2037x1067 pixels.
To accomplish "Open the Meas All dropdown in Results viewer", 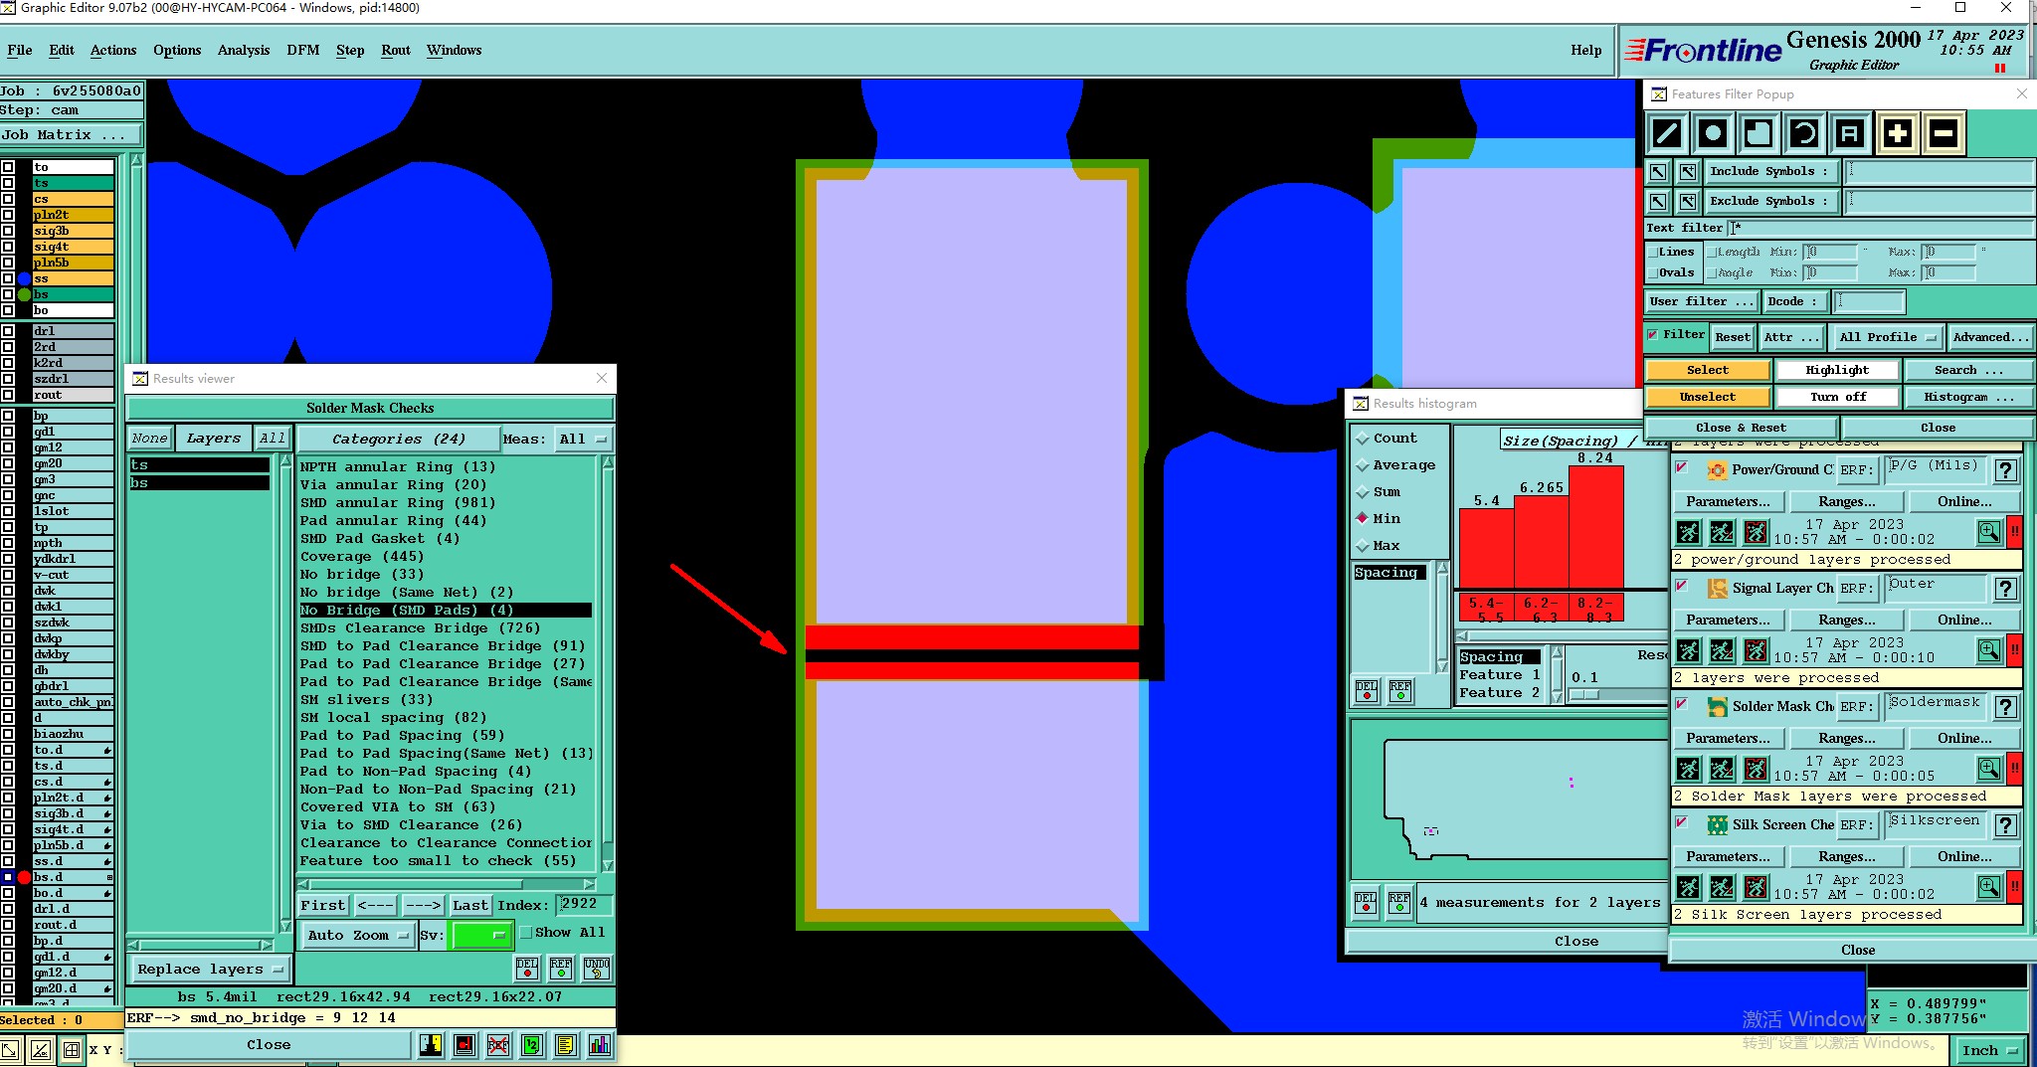I will click(583, 440).
